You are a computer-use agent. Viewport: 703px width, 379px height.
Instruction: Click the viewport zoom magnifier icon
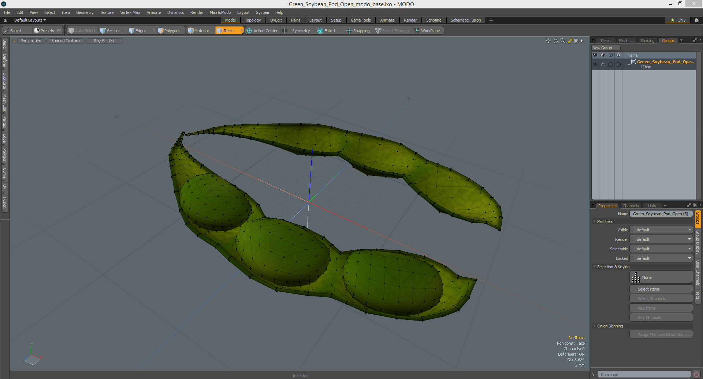click(x=563, y=41)
